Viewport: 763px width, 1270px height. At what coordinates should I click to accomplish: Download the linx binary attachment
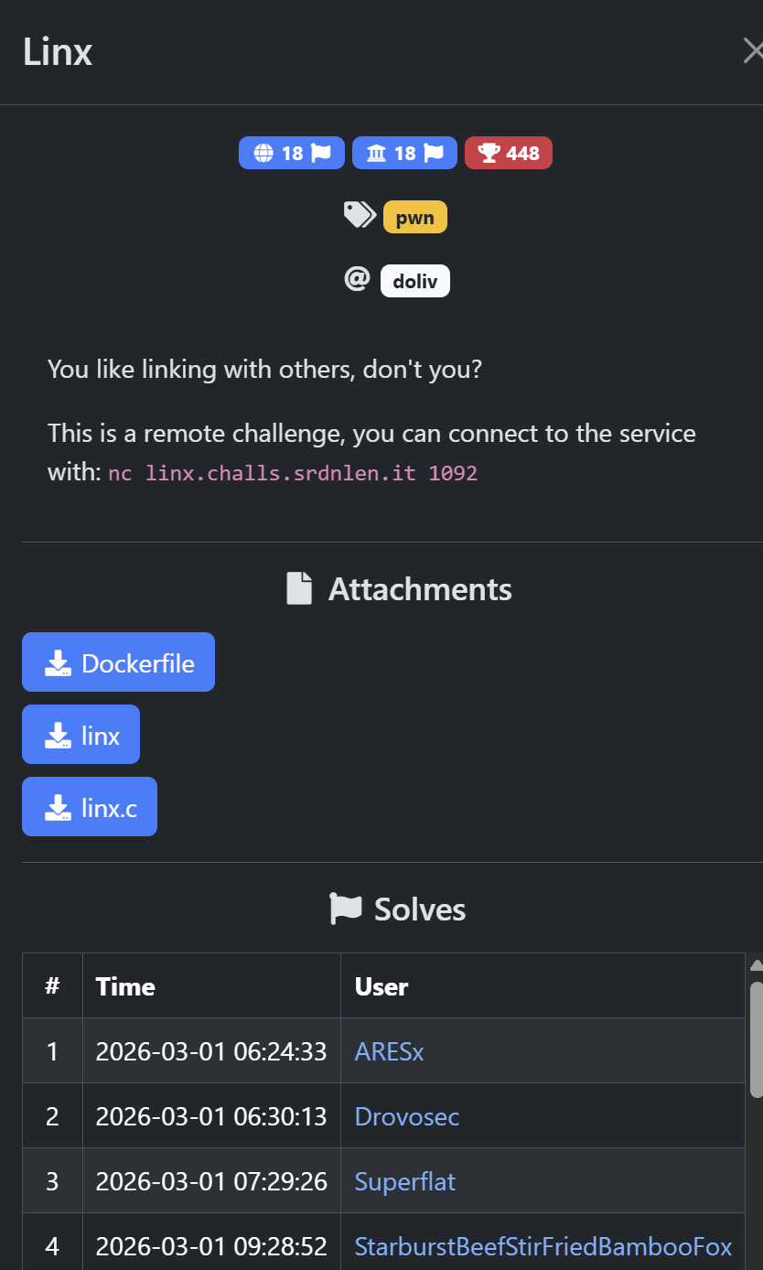click(x=81, y=734)
